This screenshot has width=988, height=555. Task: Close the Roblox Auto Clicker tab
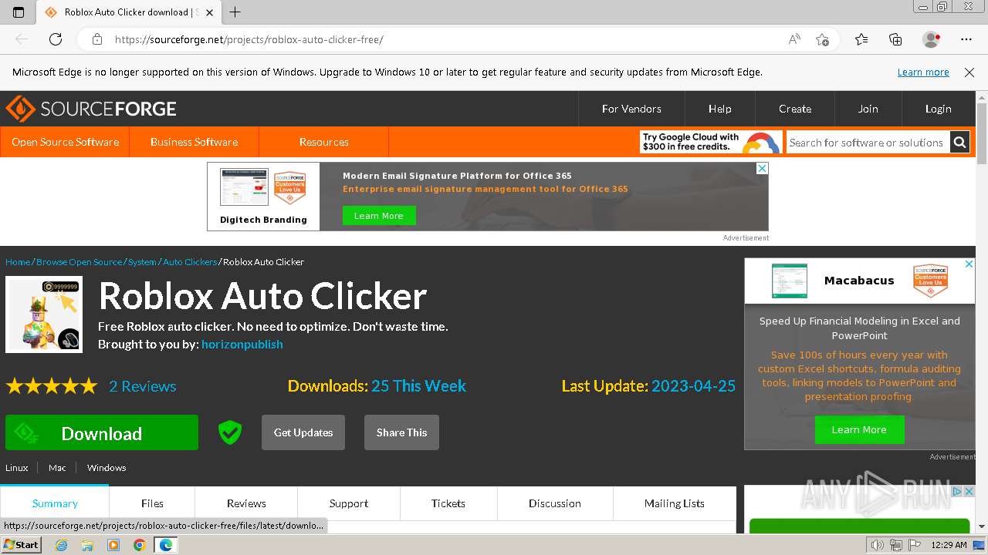(209, 12)
